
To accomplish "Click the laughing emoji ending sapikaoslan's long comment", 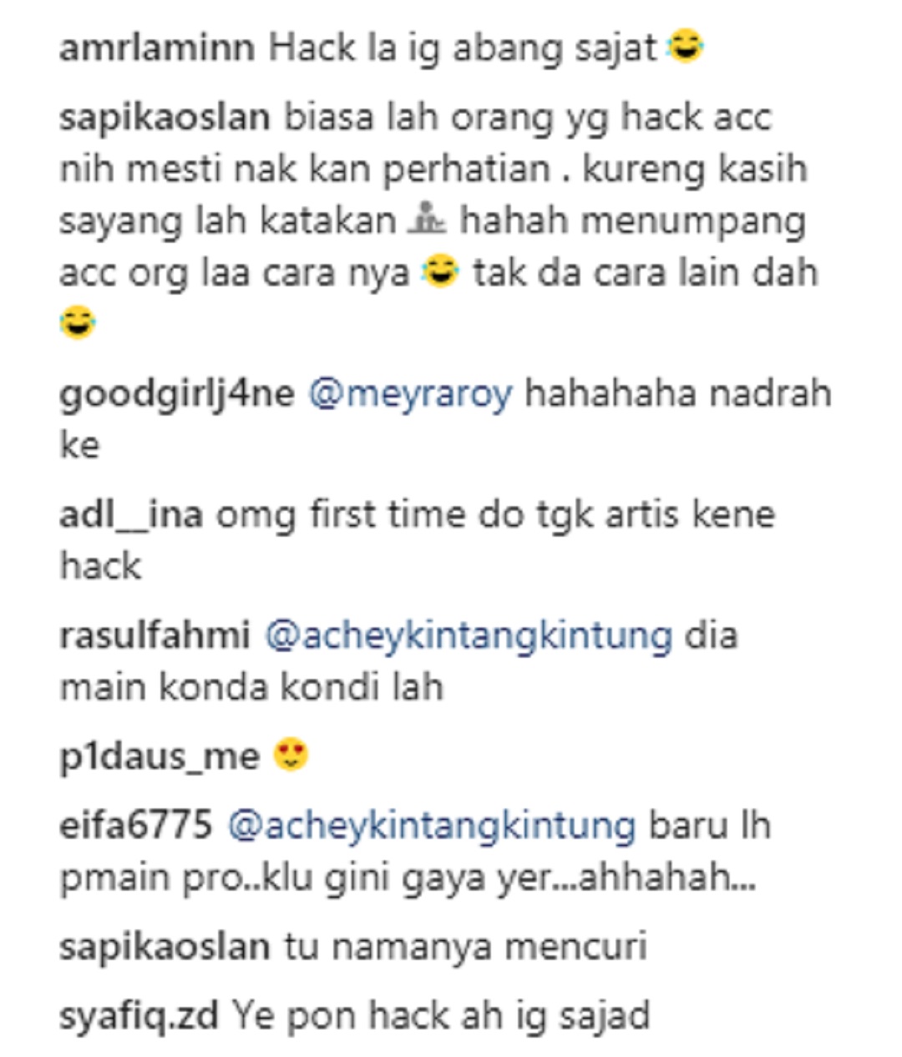I will (78, 322).
